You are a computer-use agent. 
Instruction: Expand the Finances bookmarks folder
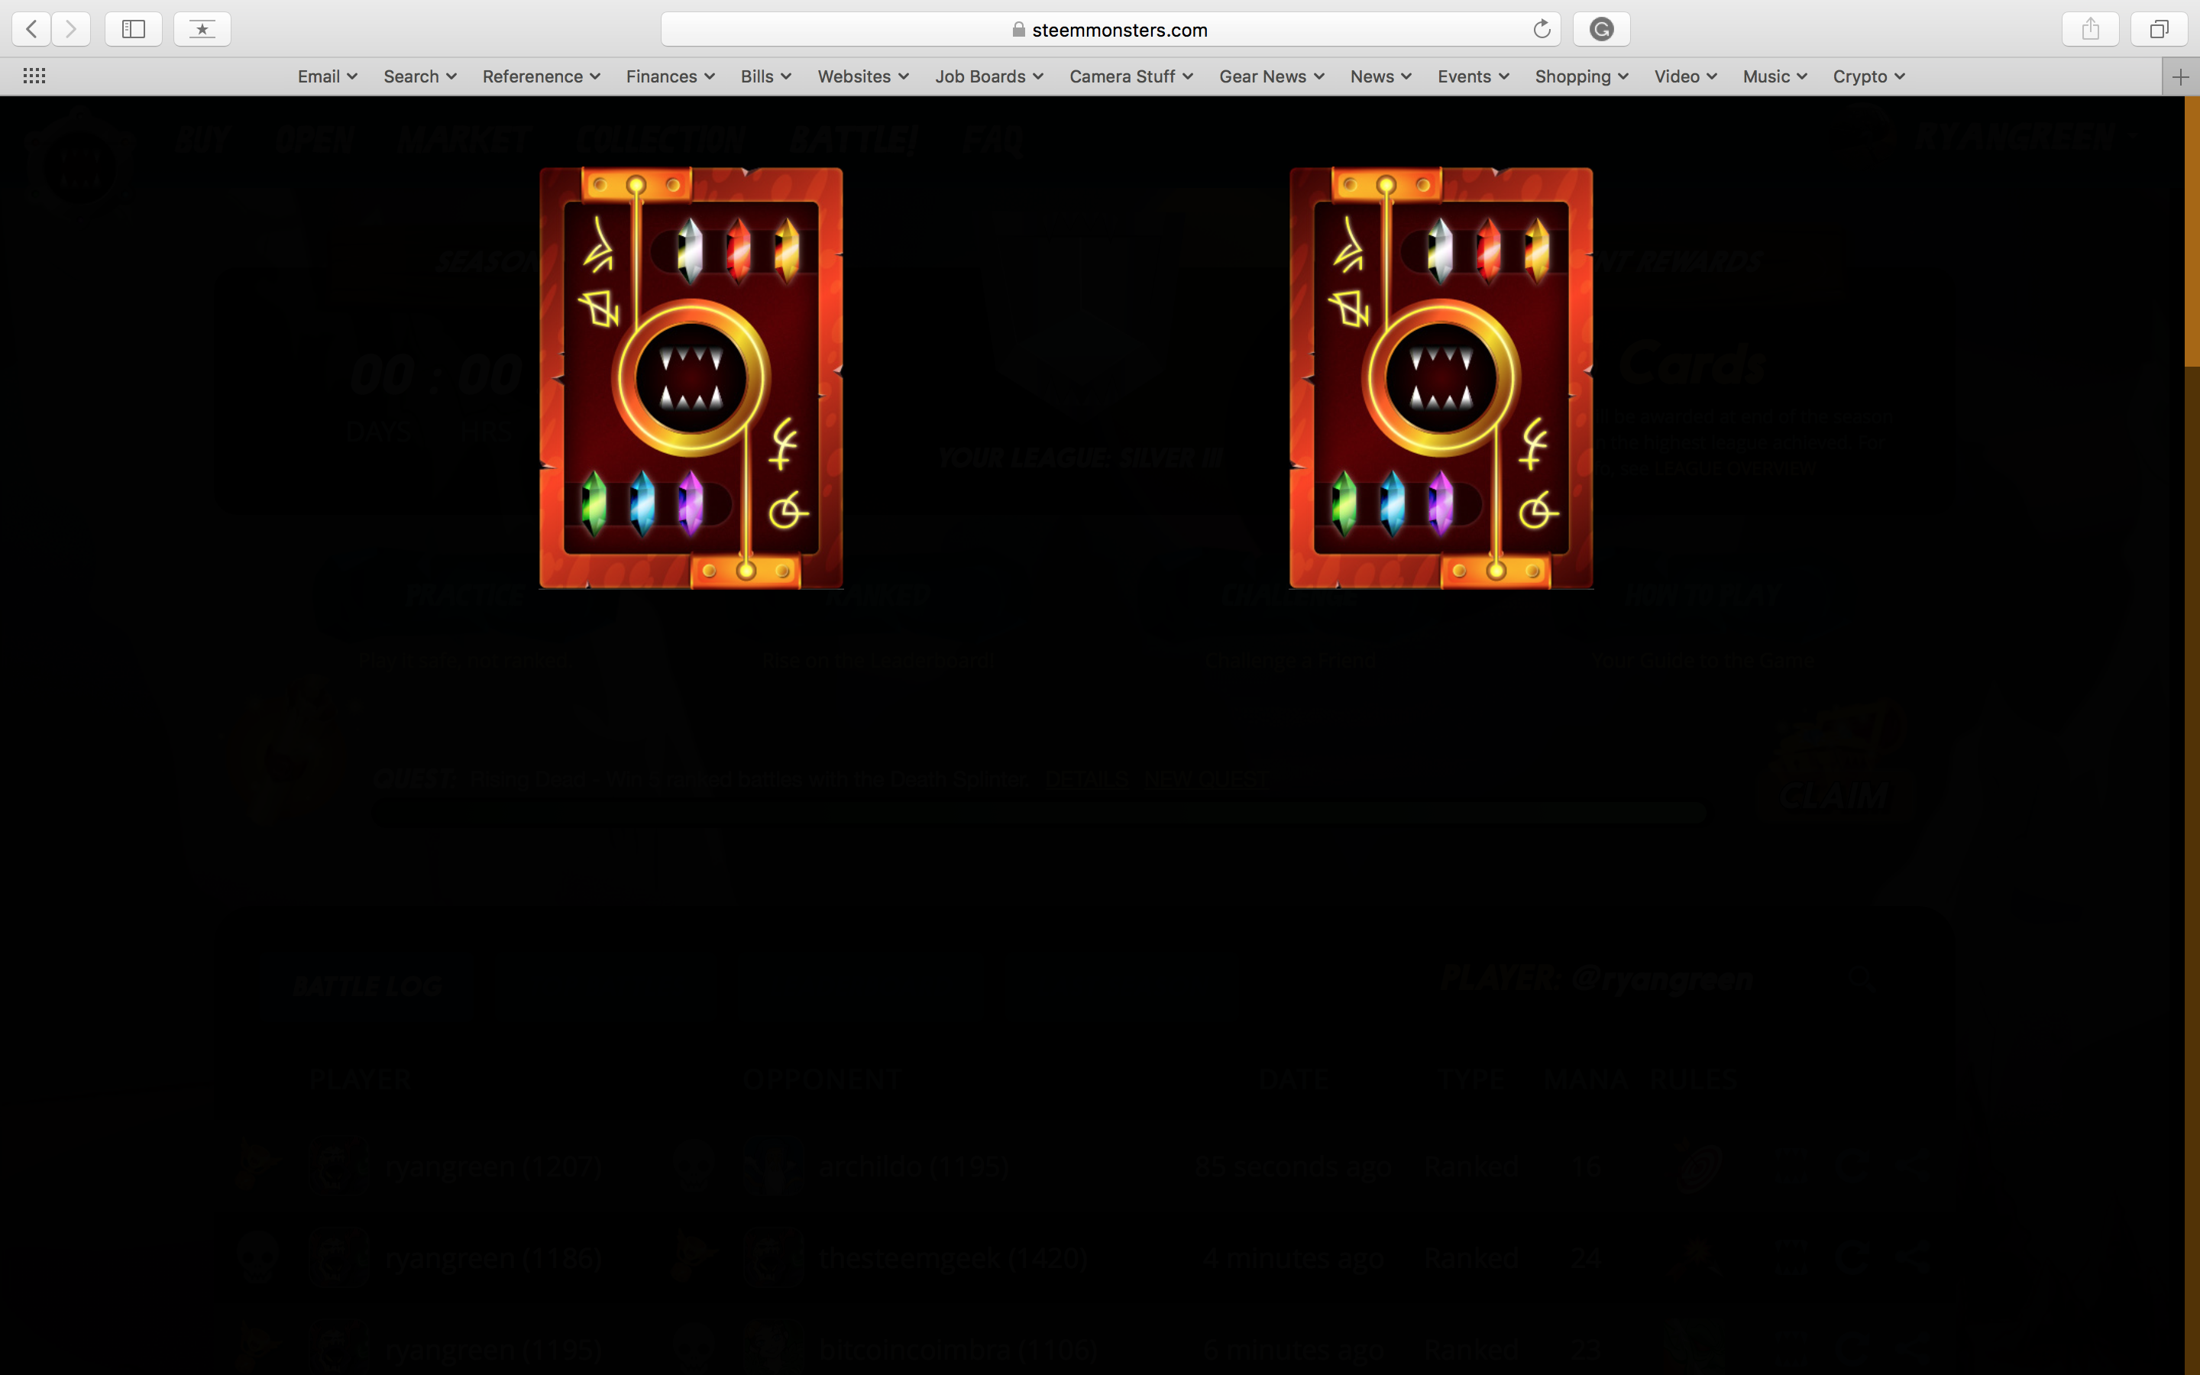(670, 76)
